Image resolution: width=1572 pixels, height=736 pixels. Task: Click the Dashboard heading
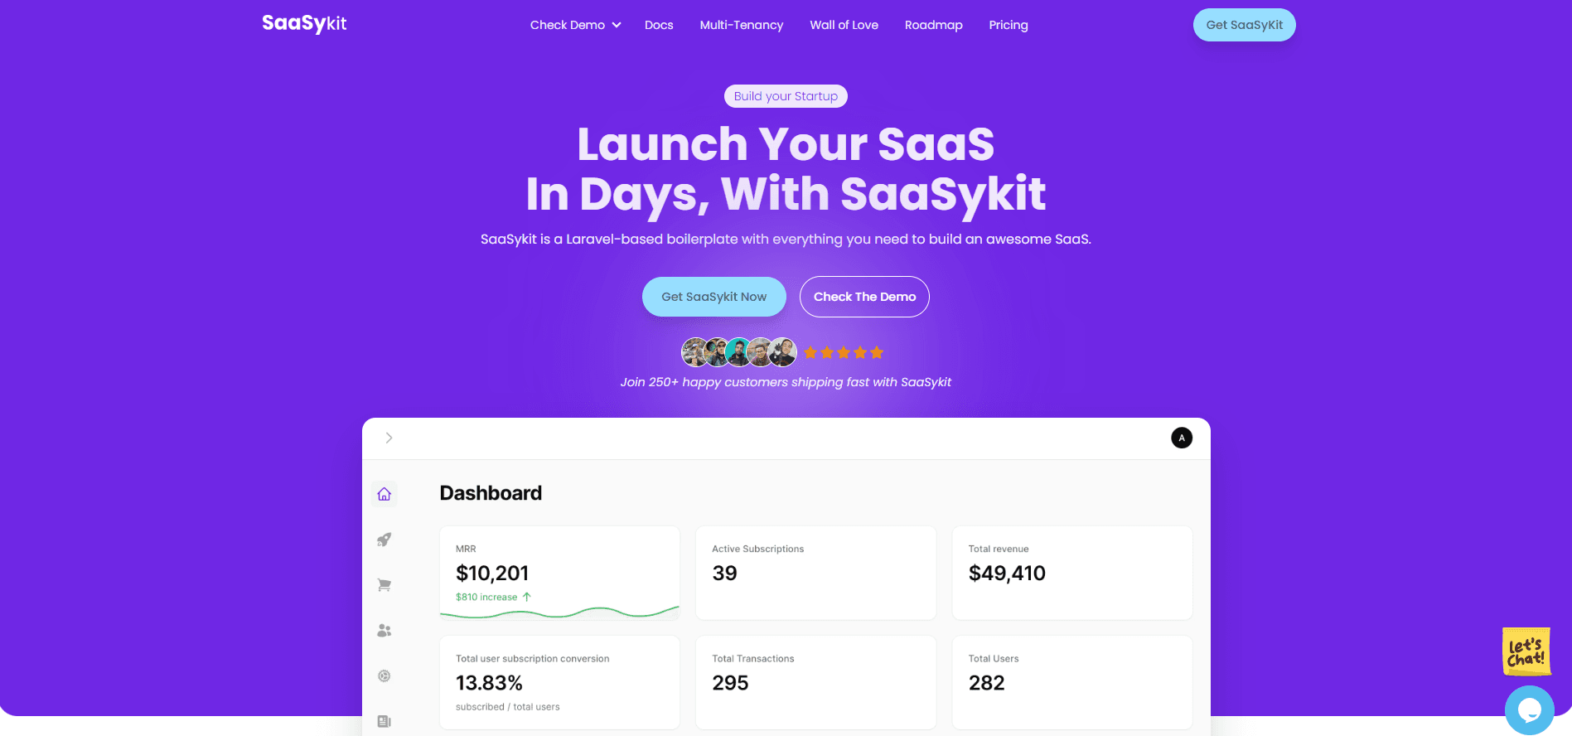coord(491,493)
